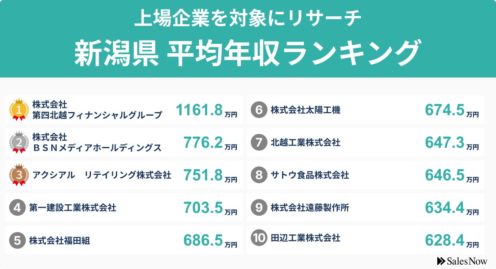Click the gray number 9 rank badge
The height and width of the screenshot is (269, 496).
tap(259, 207)
